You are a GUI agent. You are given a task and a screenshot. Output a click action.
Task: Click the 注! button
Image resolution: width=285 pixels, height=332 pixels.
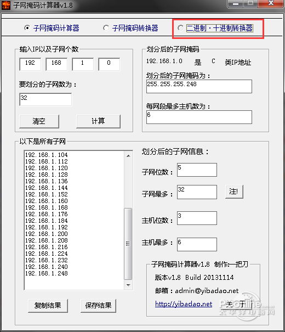click(234, 192)
